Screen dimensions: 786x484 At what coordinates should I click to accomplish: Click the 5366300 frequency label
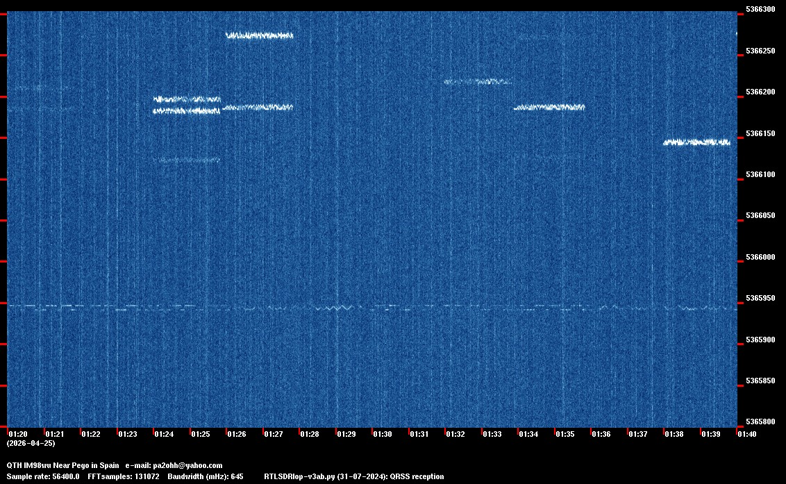(x=760, y=10)
